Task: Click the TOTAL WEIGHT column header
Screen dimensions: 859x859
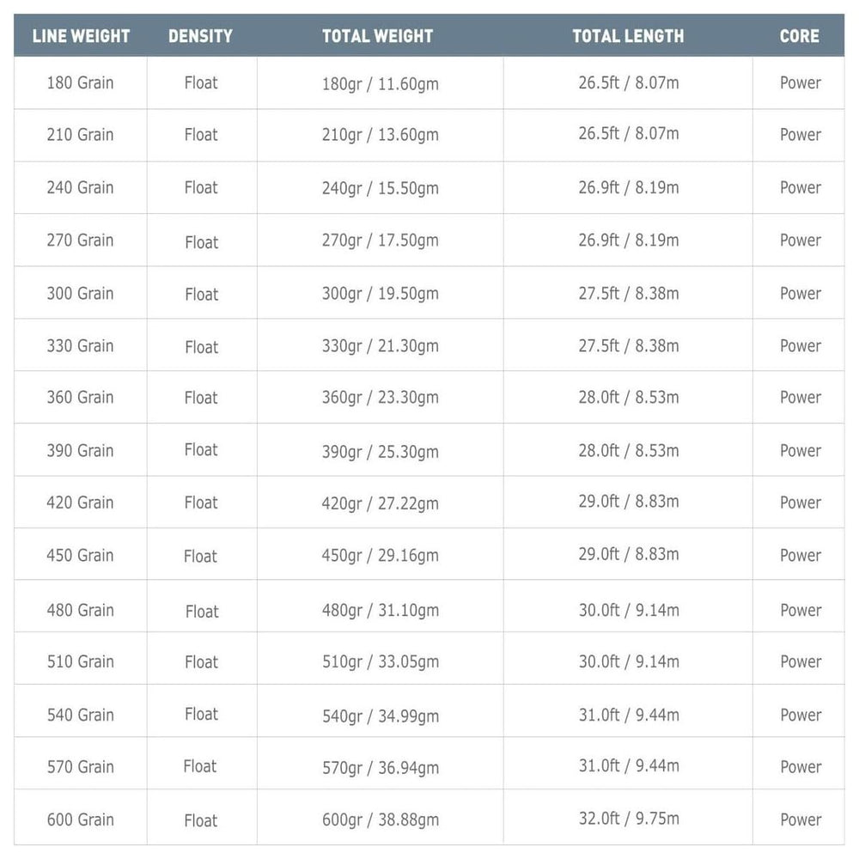Action: pyautogui.click(x=377, y=36)
